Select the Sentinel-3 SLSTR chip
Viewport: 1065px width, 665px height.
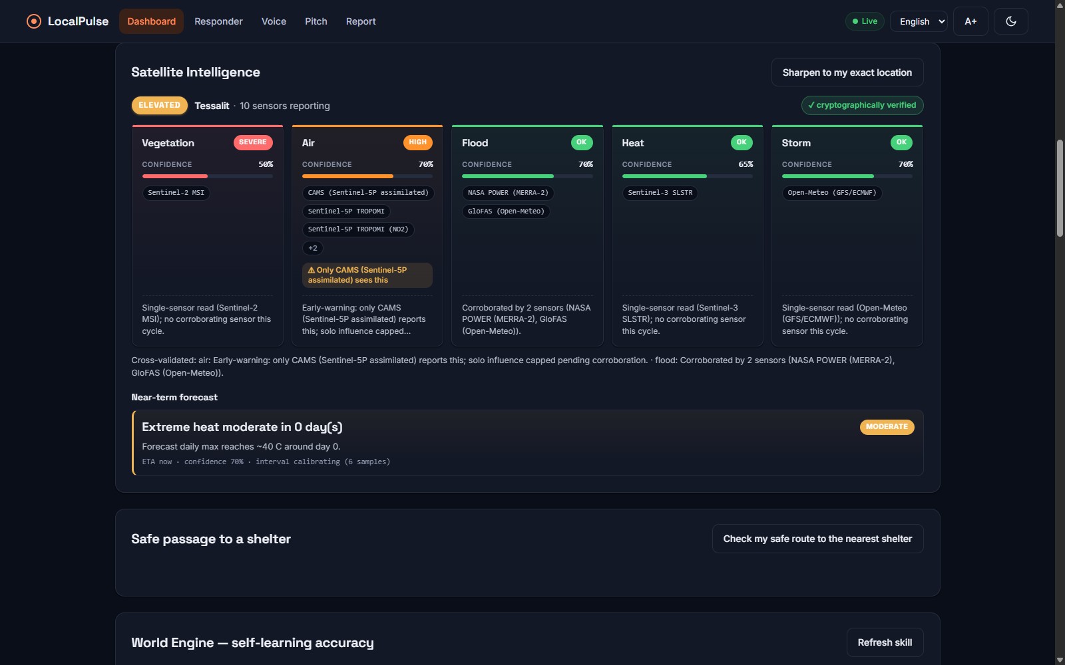click(x=660, y=193)
